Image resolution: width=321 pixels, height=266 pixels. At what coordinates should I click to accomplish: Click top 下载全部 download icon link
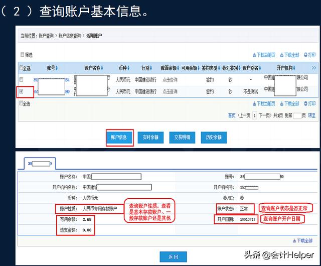click(x=289, y=55)
